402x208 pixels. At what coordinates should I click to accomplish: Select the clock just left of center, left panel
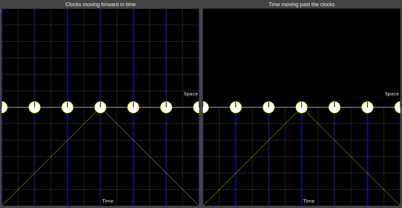tap(67, 107)
